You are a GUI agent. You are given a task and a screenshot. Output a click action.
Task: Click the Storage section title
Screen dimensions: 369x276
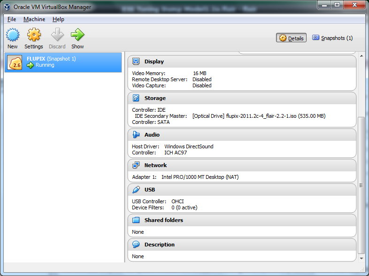pyautogui.click(x=155, y=98)
